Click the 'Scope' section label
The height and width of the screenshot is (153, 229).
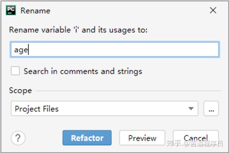coord(20,91)
